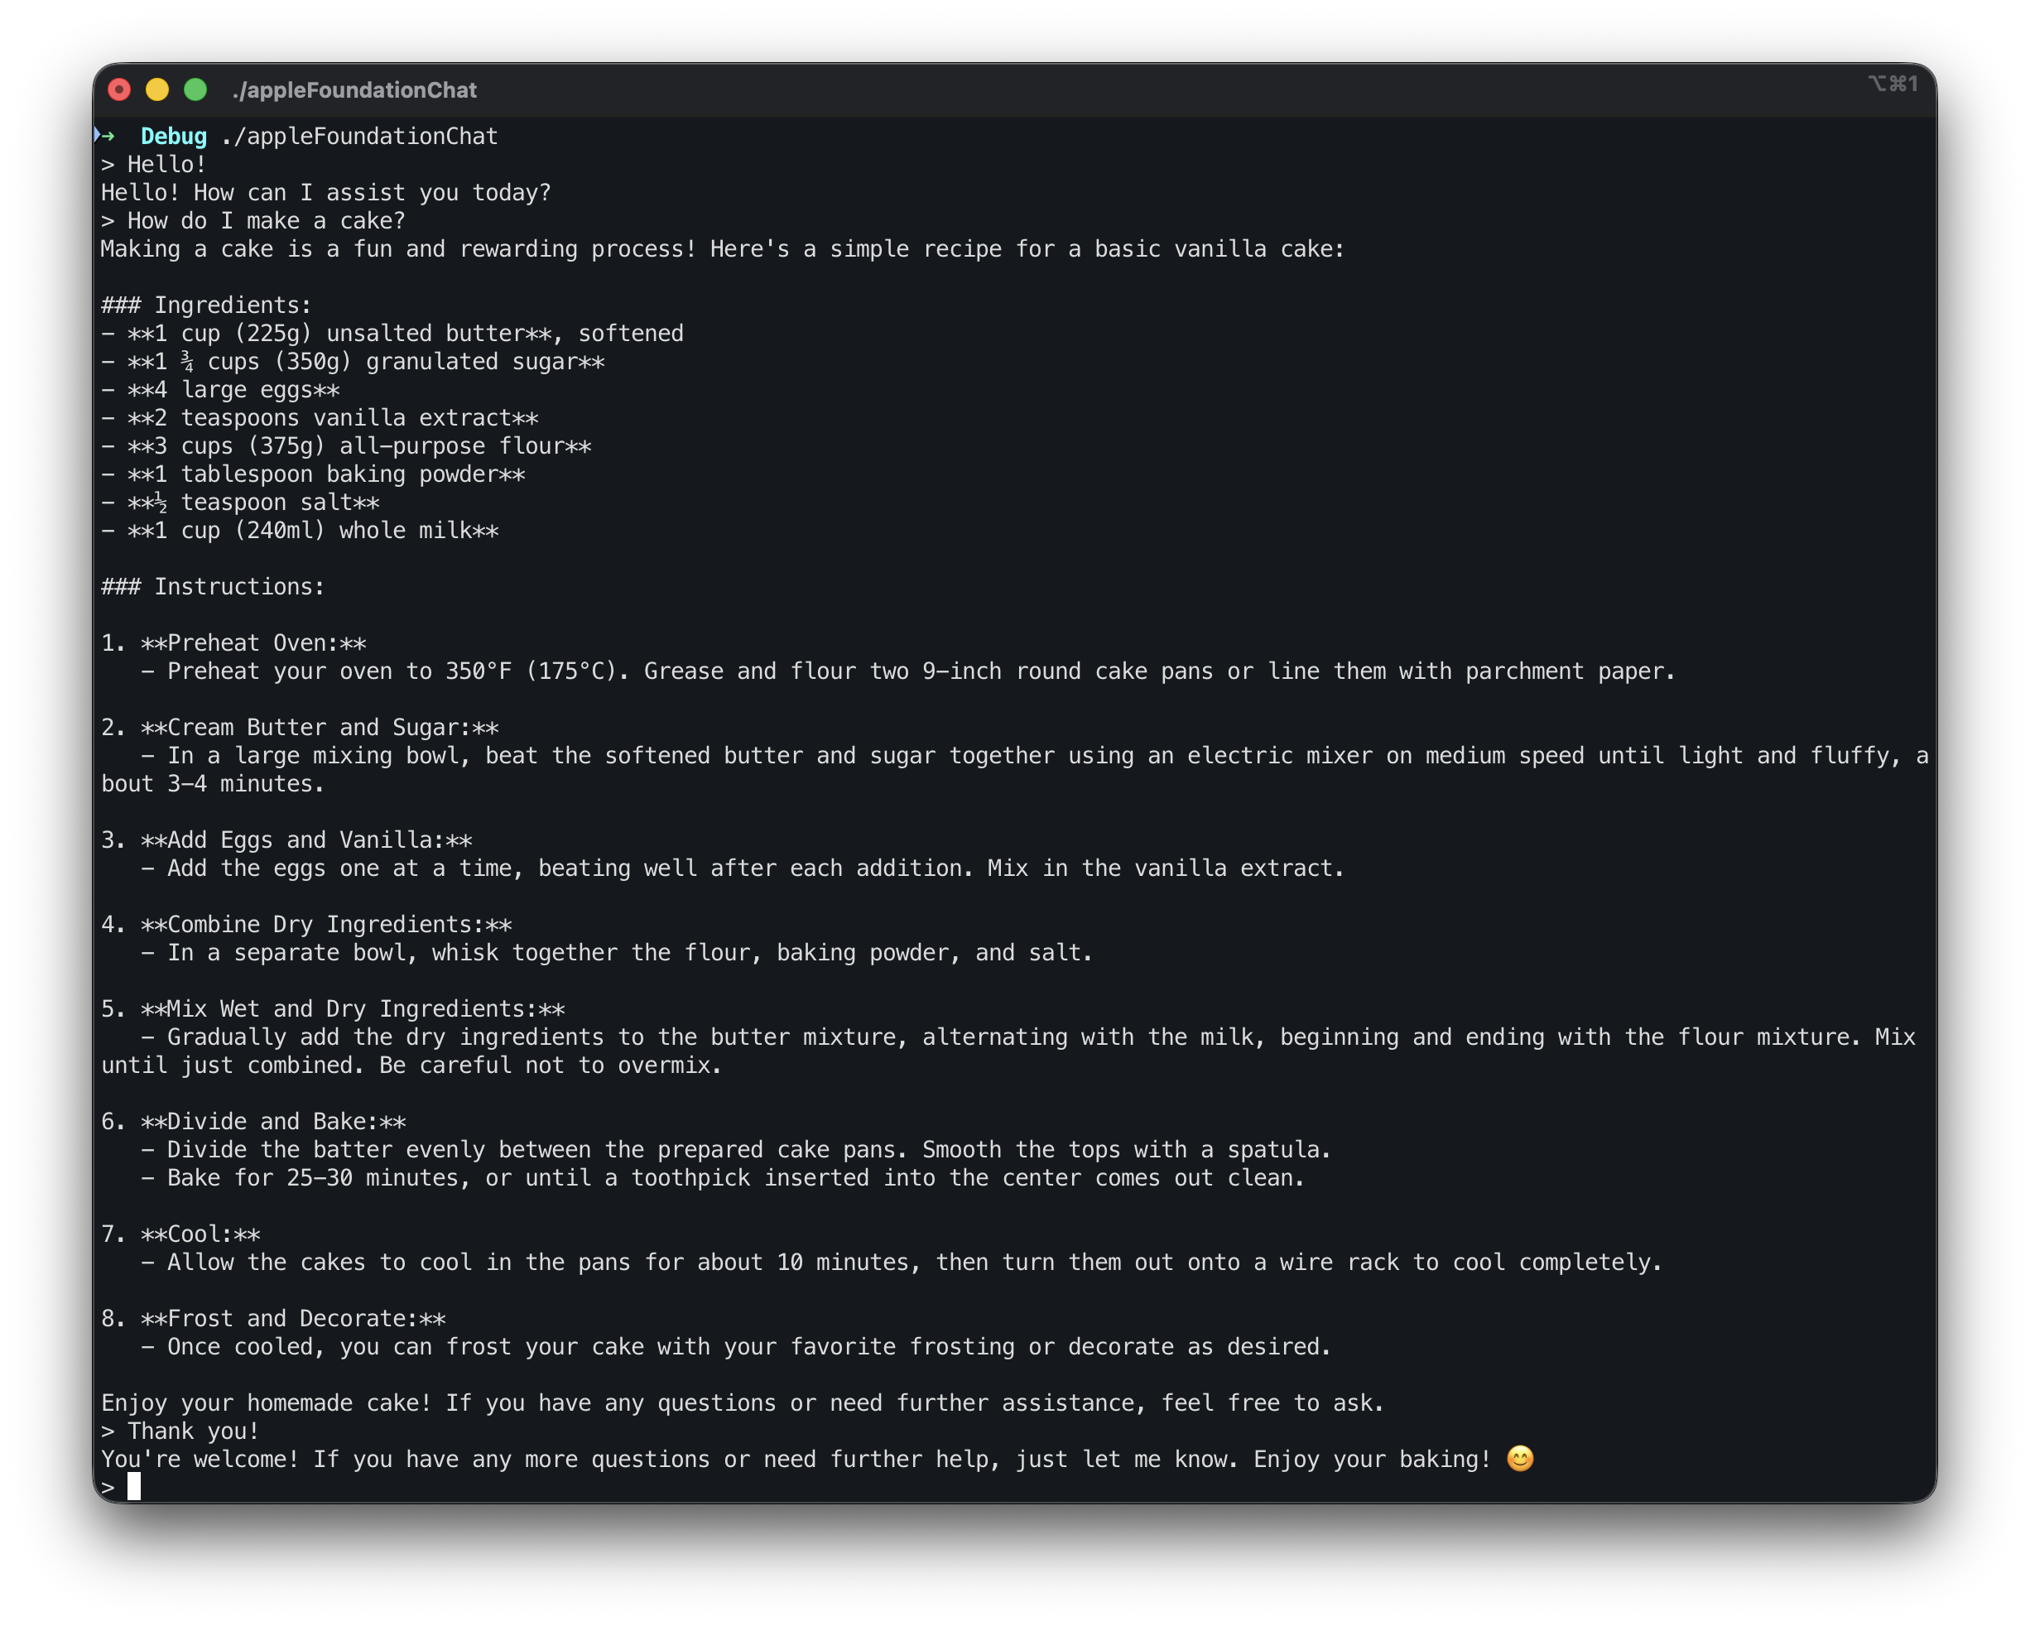Click the "### Instructions:" heading
This screenshot has height=1626, width=2030.
213,586
